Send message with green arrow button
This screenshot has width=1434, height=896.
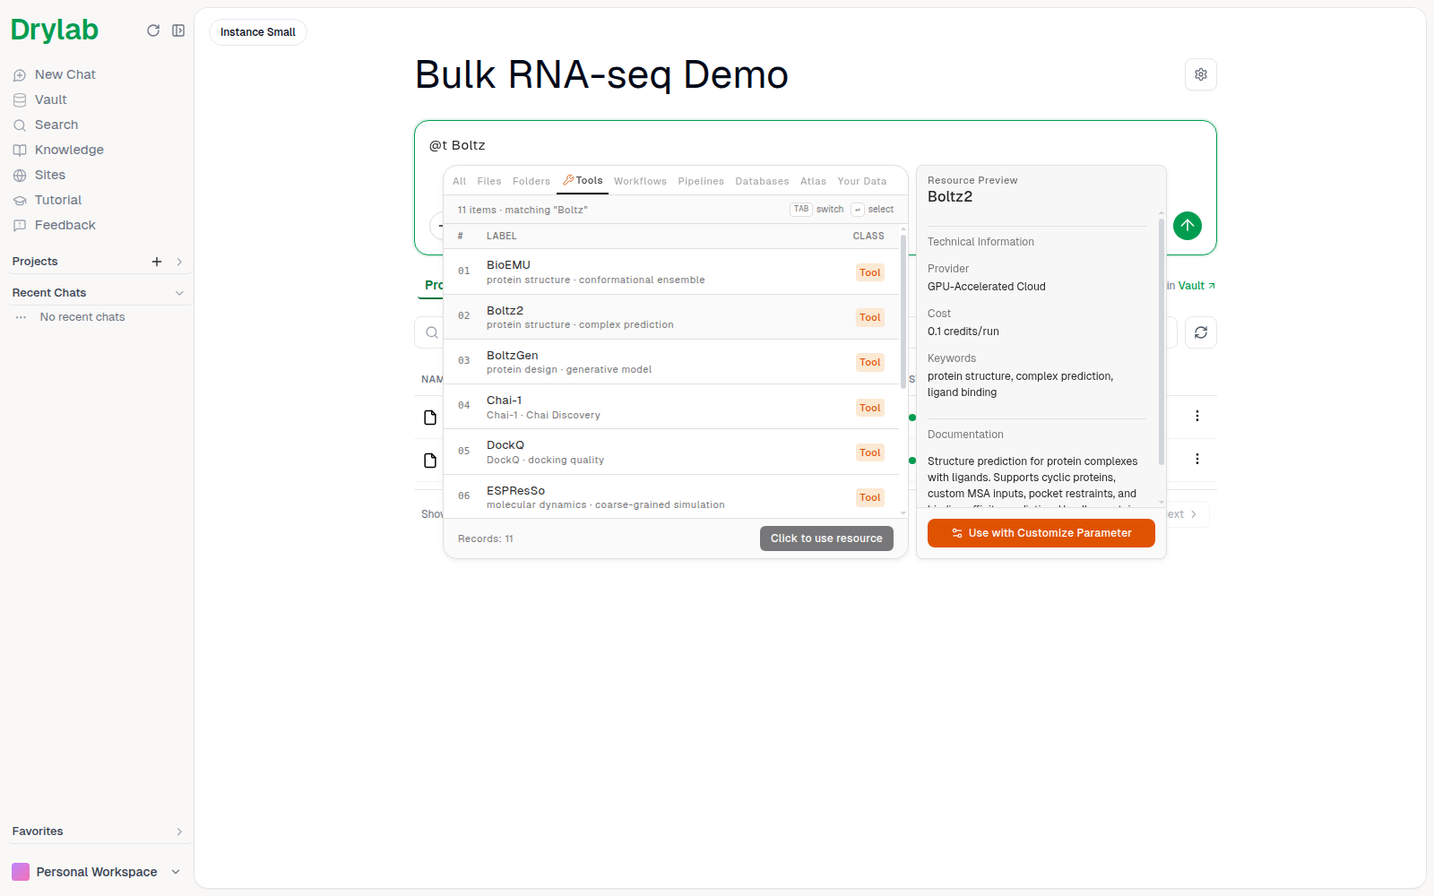(1188, 225)
